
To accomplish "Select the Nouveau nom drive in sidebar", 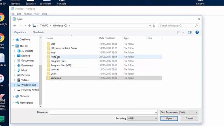I will (30, 90).
